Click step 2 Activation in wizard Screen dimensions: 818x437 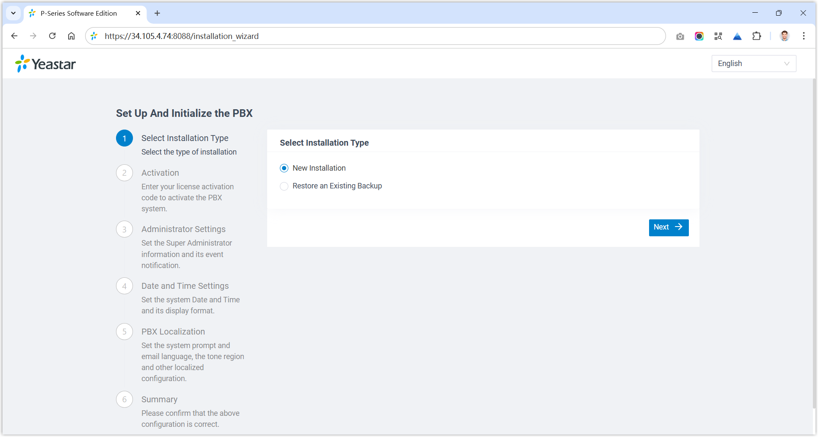(x=160, y=173)
